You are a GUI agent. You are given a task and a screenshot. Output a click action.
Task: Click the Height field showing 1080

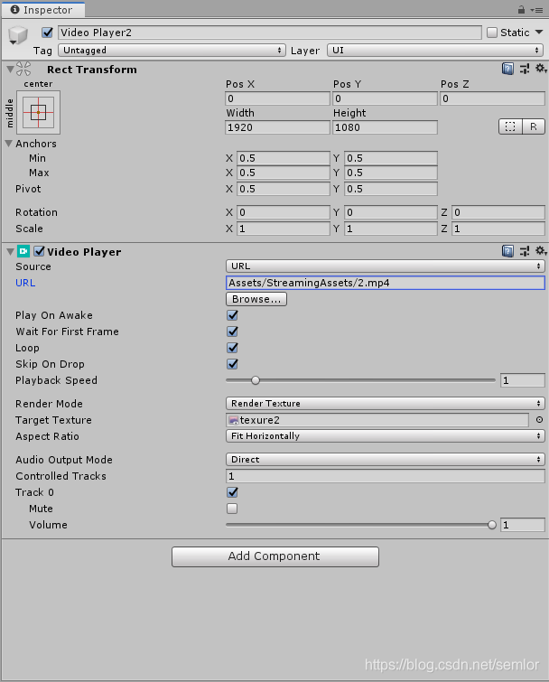385,127
